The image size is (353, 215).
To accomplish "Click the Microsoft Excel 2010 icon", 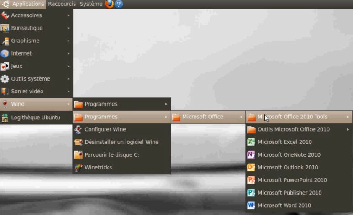I will (251, 142).
